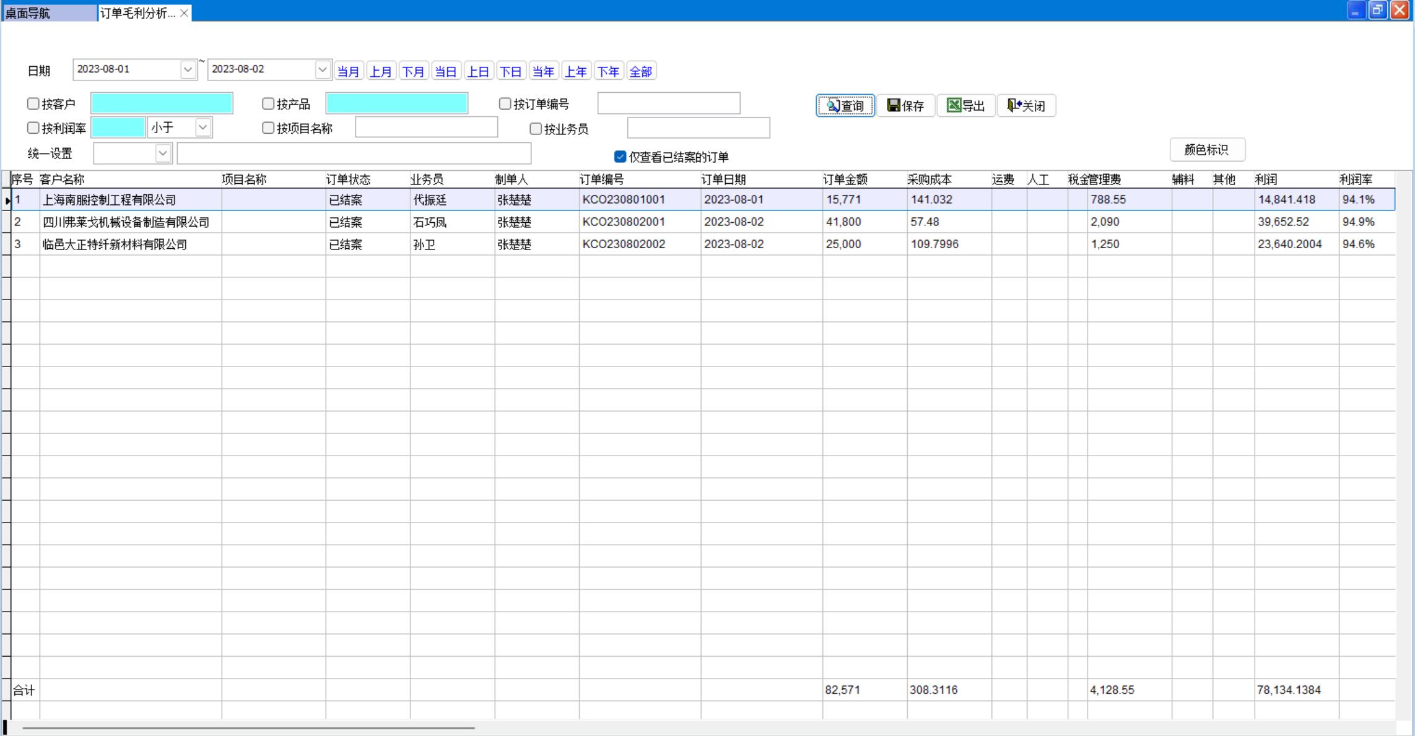The image size is (1415, 736).
Task: Open the start date 2023-08-01 dropdown
Action: pos(188,70)
